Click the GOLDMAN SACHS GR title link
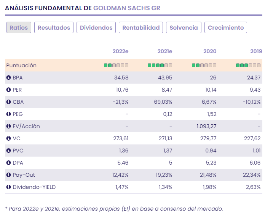265x214 pixels. tap(127, 7)
